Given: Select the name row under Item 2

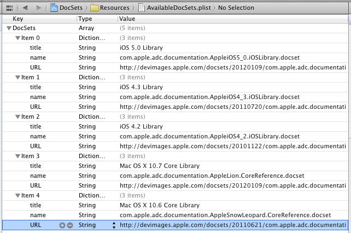Looking at the screenshot, I should coord(38,136).
